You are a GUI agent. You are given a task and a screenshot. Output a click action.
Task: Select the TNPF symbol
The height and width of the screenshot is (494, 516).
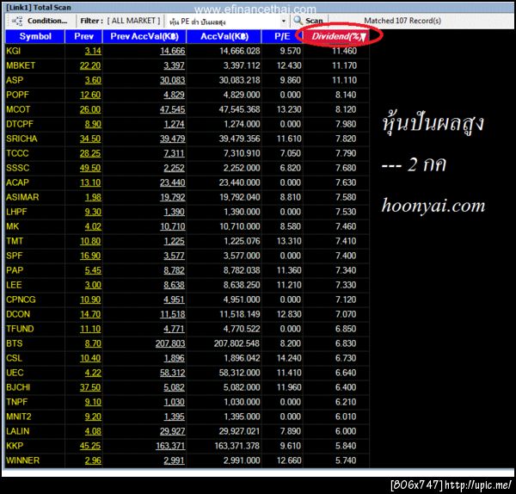pyautogui.click(x=17, y=402)
